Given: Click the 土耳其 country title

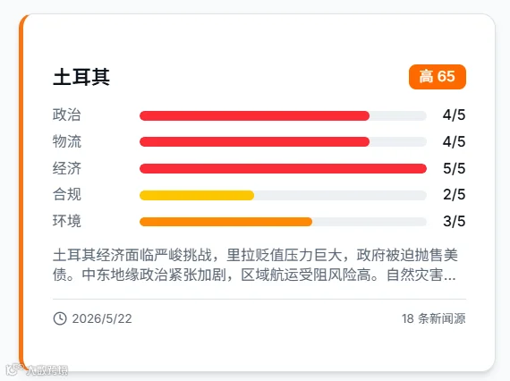Looking at the screenshot, I should pos(81,77).
